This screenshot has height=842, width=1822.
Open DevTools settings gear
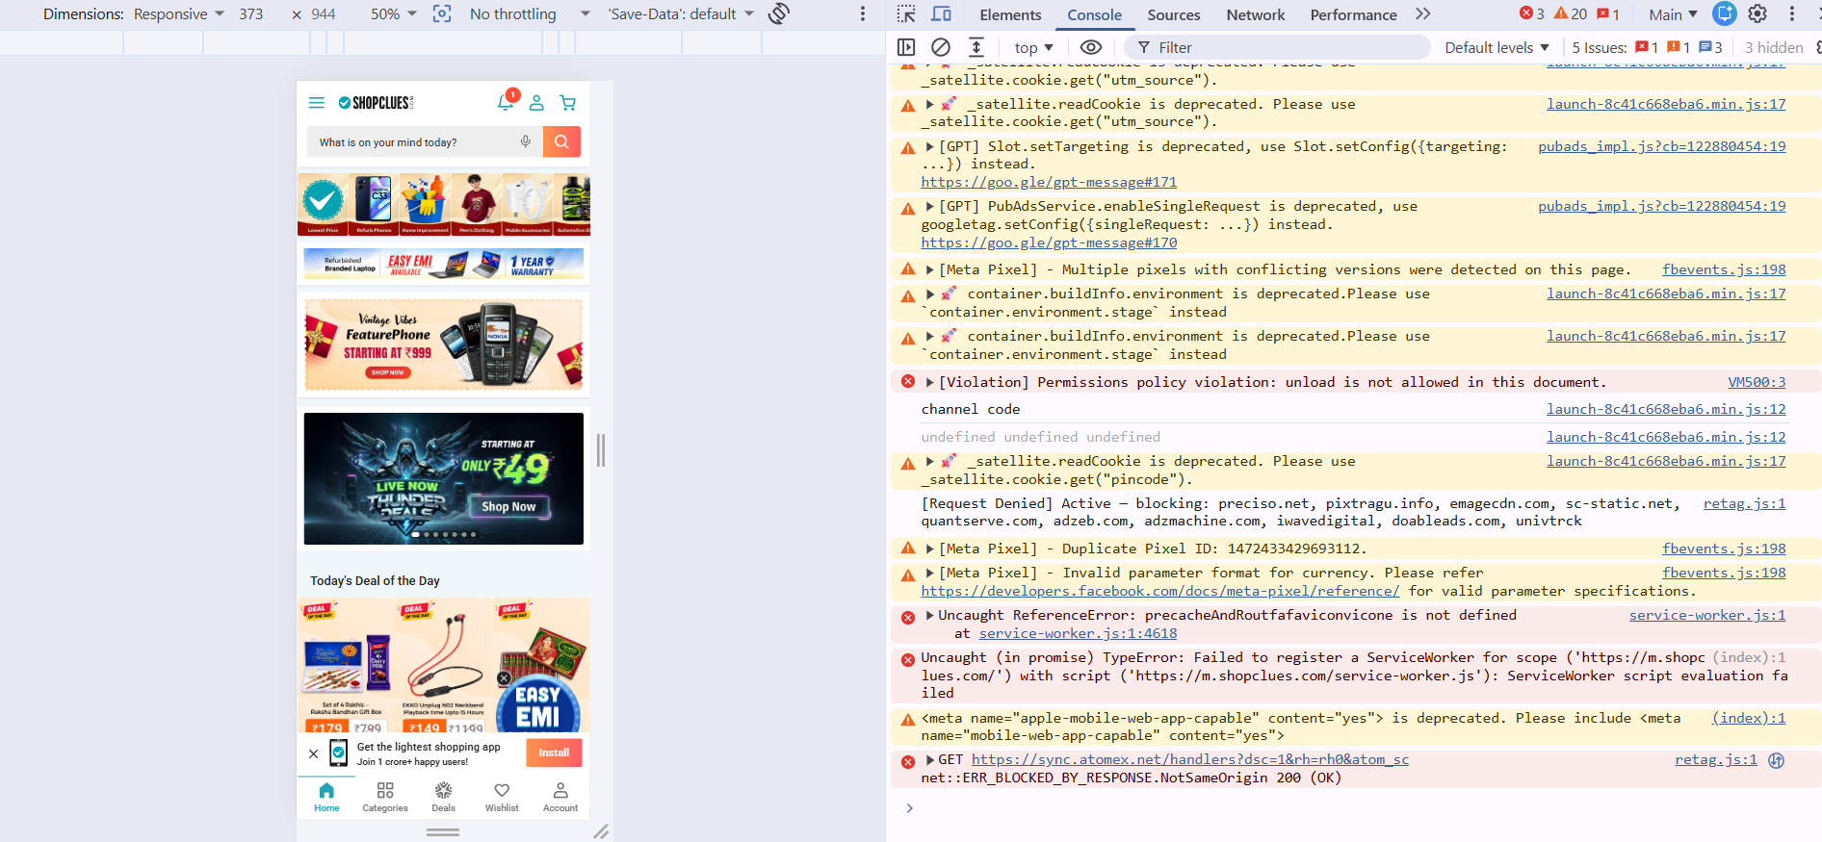coord(1757,14)
